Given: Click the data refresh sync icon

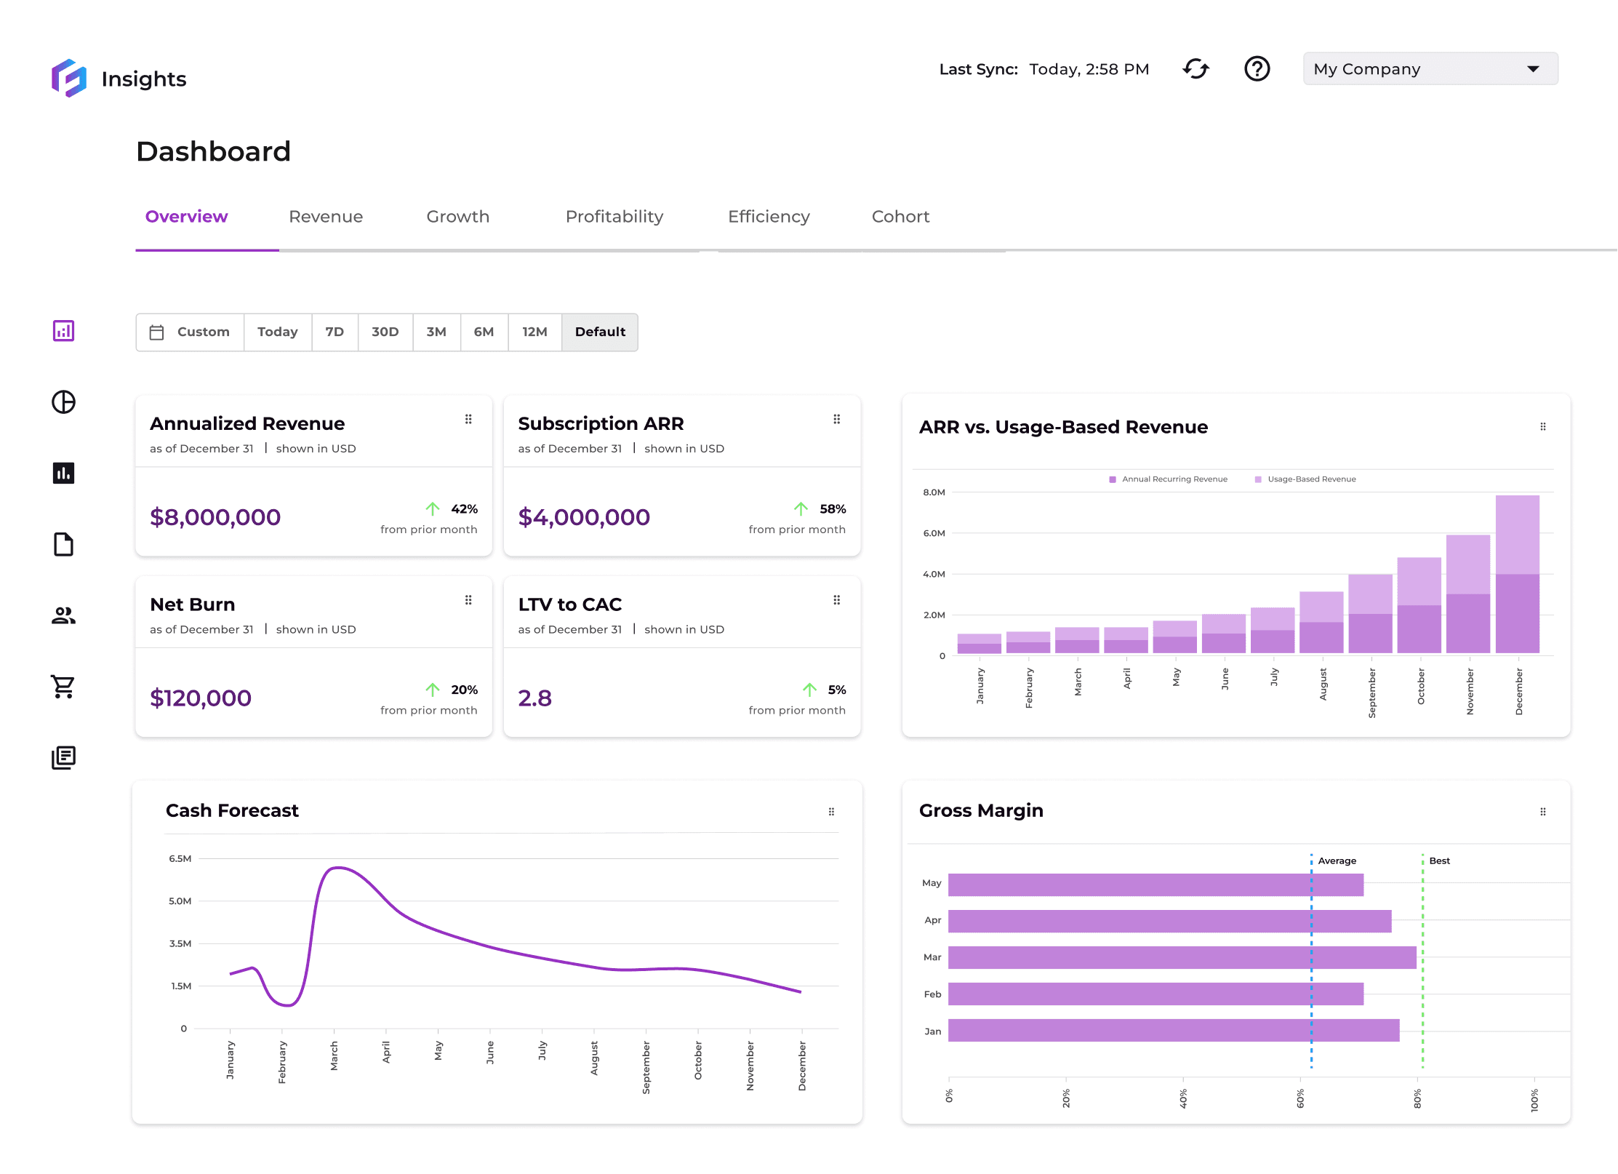Looking at the screenshot, I should coord(1196,68).
